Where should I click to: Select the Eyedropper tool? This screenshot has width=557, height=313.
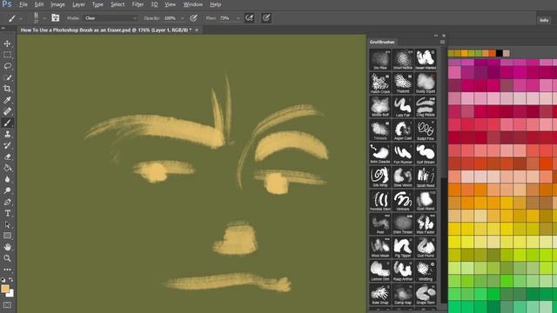pos(7,100)
